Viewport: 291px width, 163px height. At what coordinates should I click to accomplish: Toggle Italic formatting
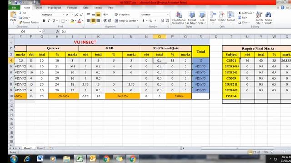pos(49,21)
